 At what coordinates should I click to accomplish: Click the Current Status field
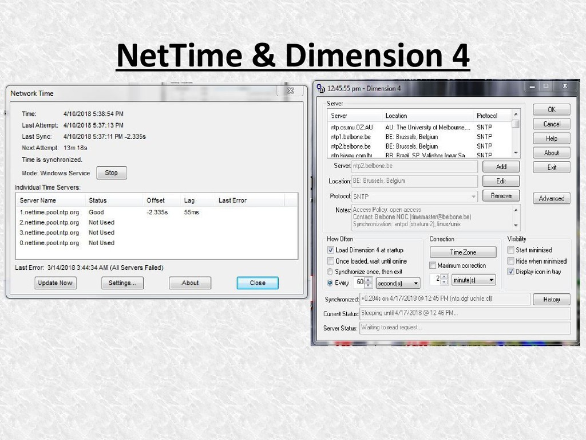click(x=465, y=313)
